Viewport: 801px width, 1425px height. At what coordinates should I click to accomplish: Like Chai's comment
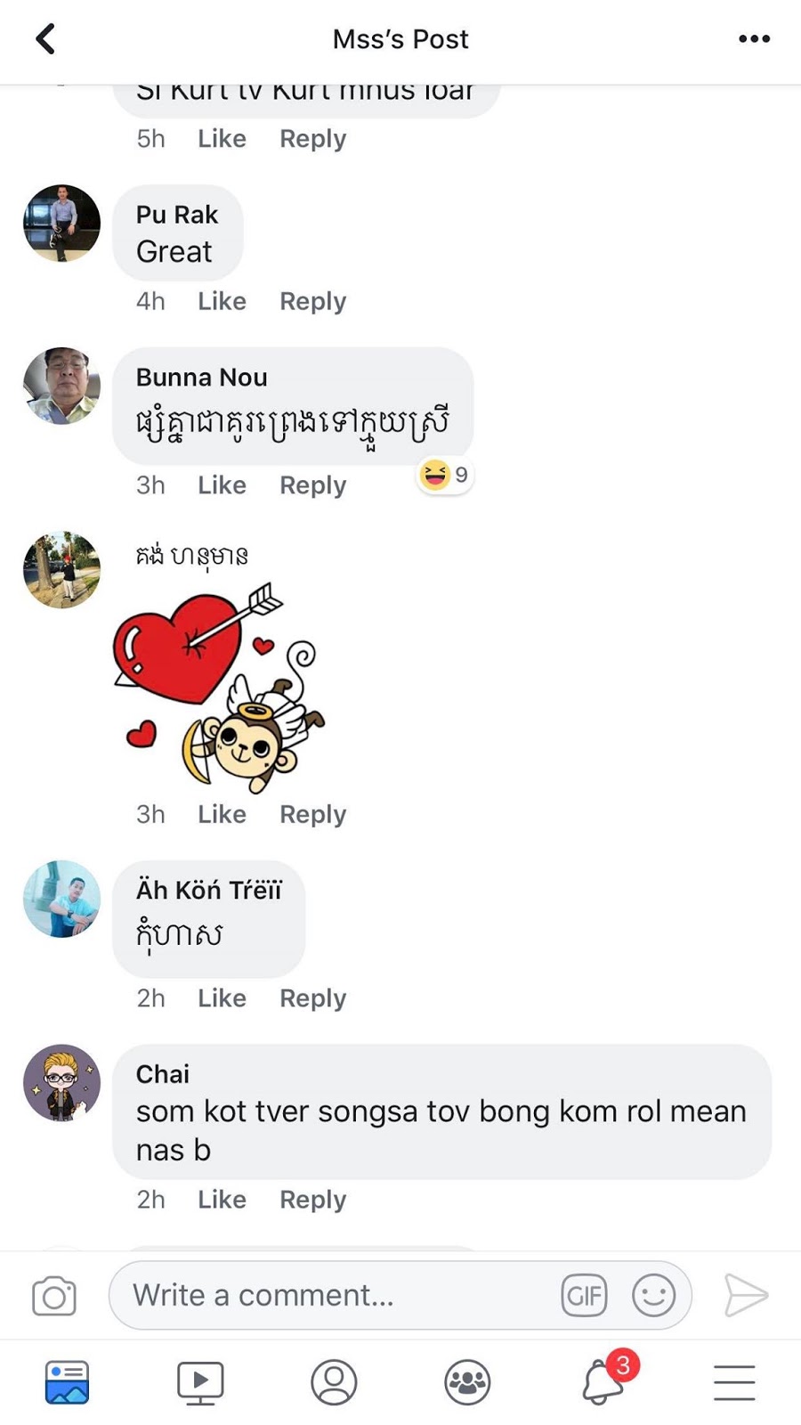(x=222, y=1200)
